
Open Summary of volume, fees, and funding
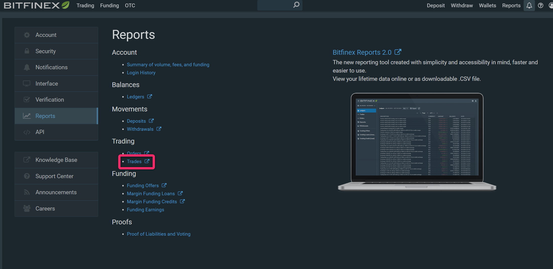pyautogui.click(x=168, y=64)
